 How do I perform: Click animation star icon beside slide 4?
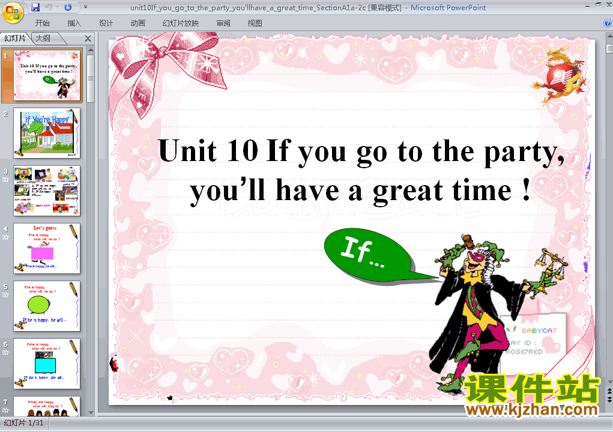[x=5, y=237]
